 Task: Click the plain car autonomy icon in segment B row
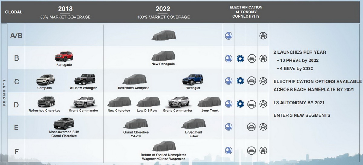click(x=252, y=58)
